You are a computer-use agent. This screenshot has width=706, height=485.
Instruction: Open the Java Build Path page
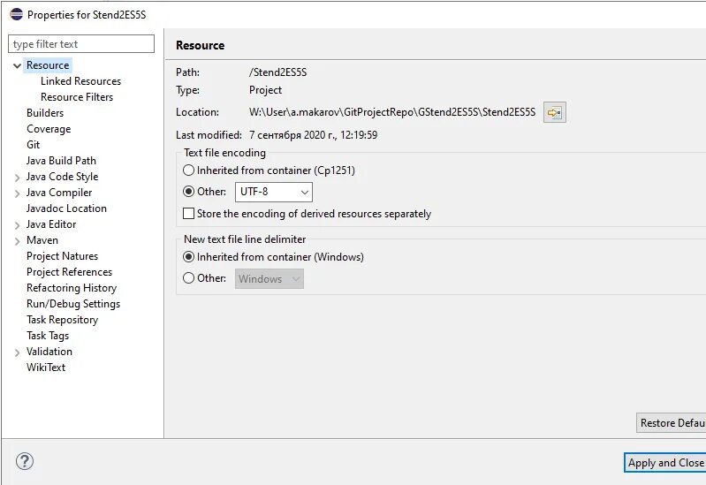pos(61,161)
